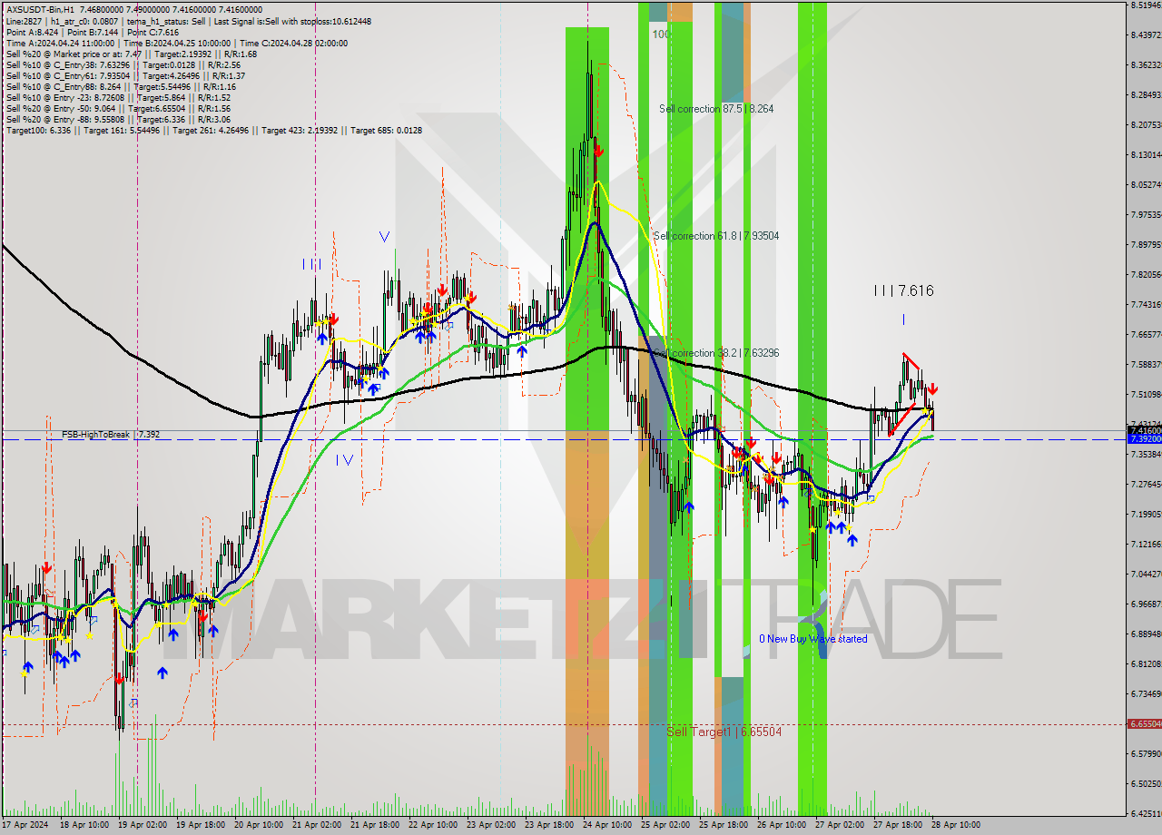Click 'Sell correction 61.8 | 7.93504' label

coord(716,236)
